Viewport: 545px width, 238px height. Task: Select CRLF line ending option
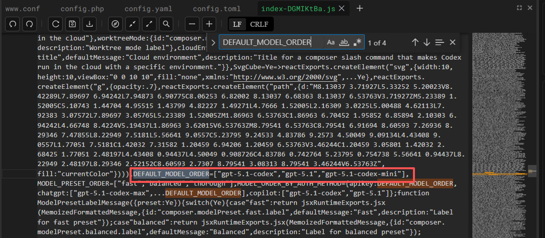pyautogui.click(x=259, y=24)
